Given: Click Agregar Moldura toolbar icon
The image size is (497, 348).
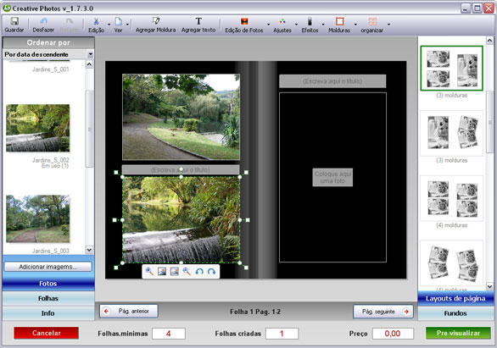Looking at the screenshot, I should (155, 21).
